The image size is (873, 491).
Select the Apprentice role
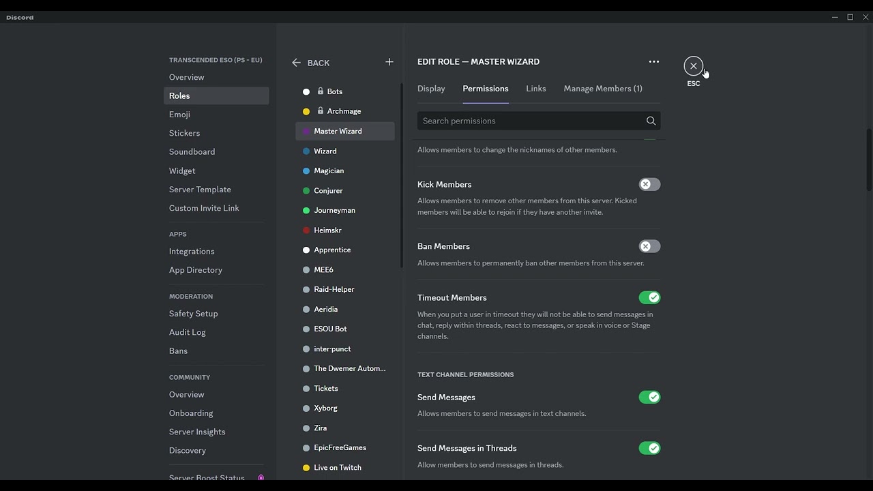point(345,250)
